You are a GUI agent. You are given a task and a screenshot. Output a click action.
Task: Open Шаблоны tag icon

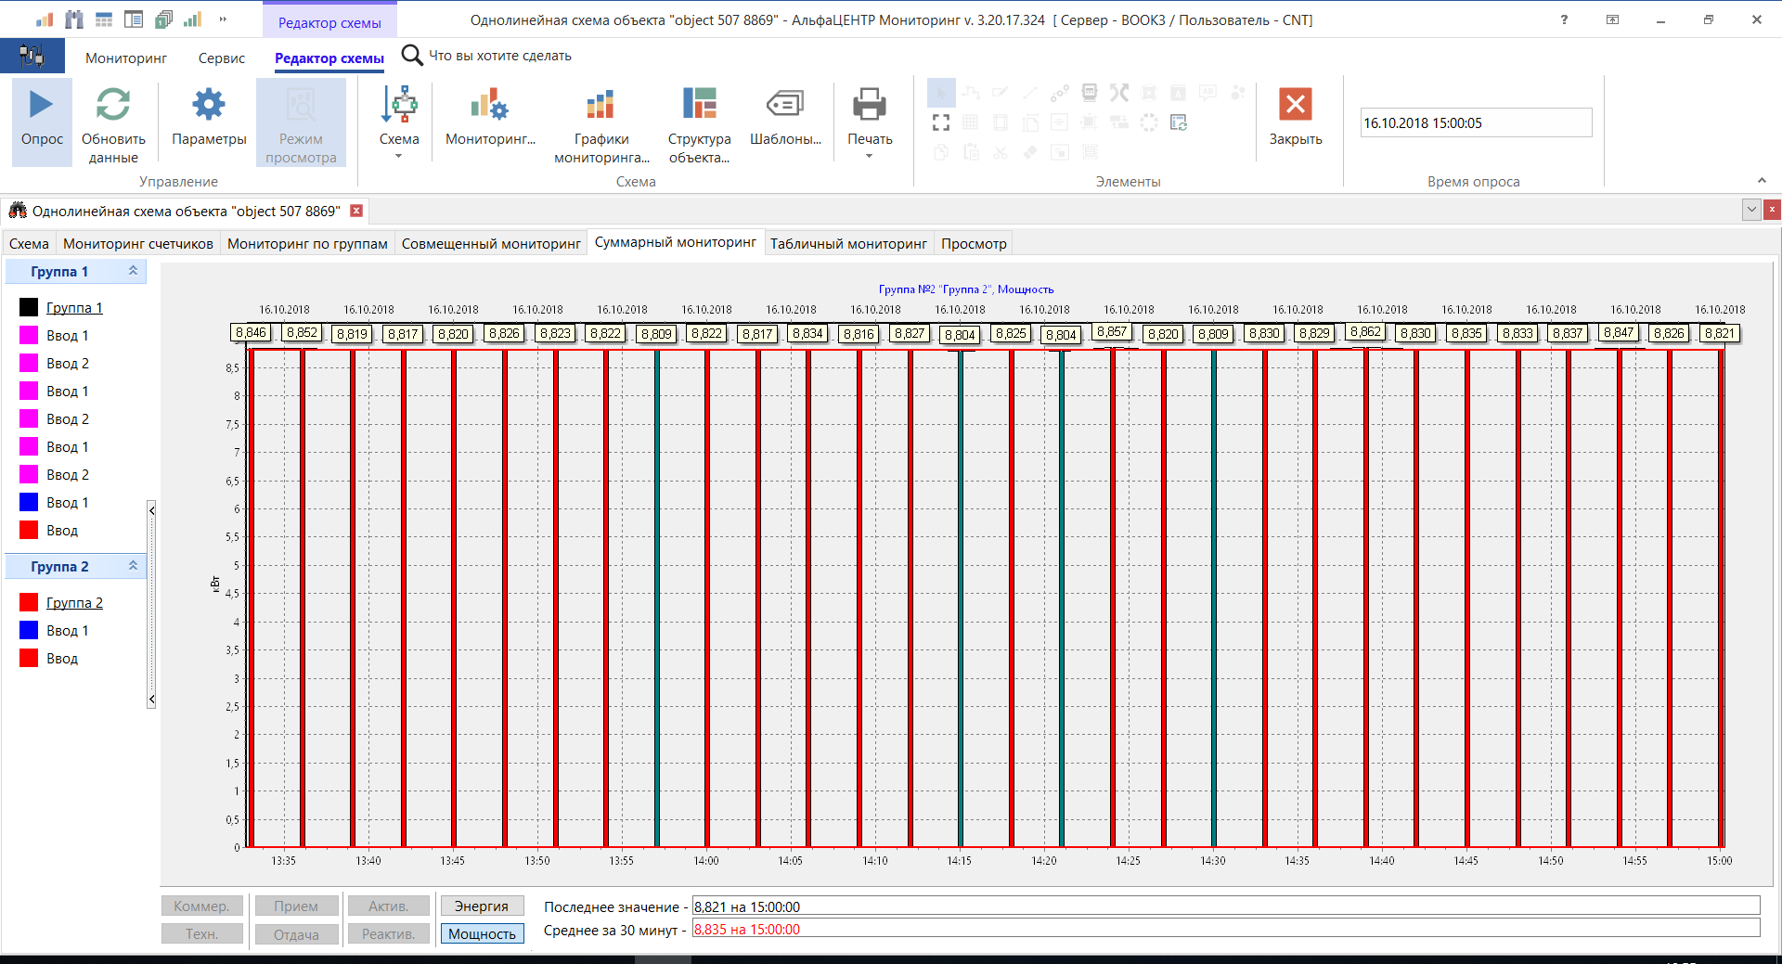click(784, 105)
